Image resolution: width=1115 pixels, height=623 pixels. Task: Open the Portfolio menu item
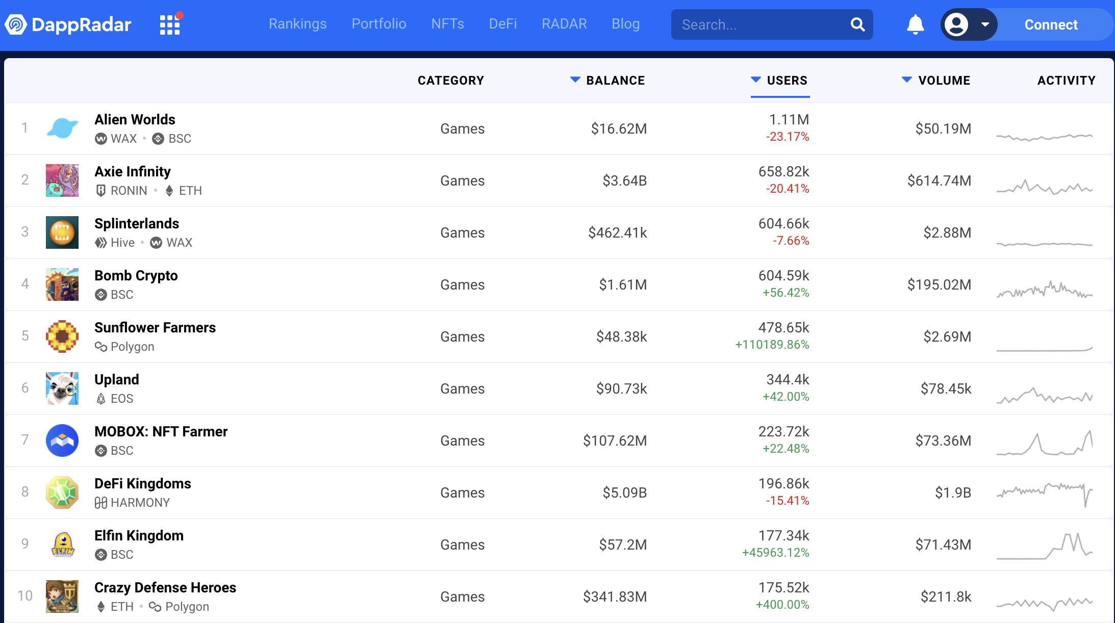point(379,24)
